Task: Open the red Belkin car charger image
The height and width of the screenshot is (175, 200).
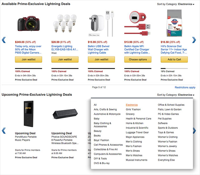Action: tap(137, 23)
